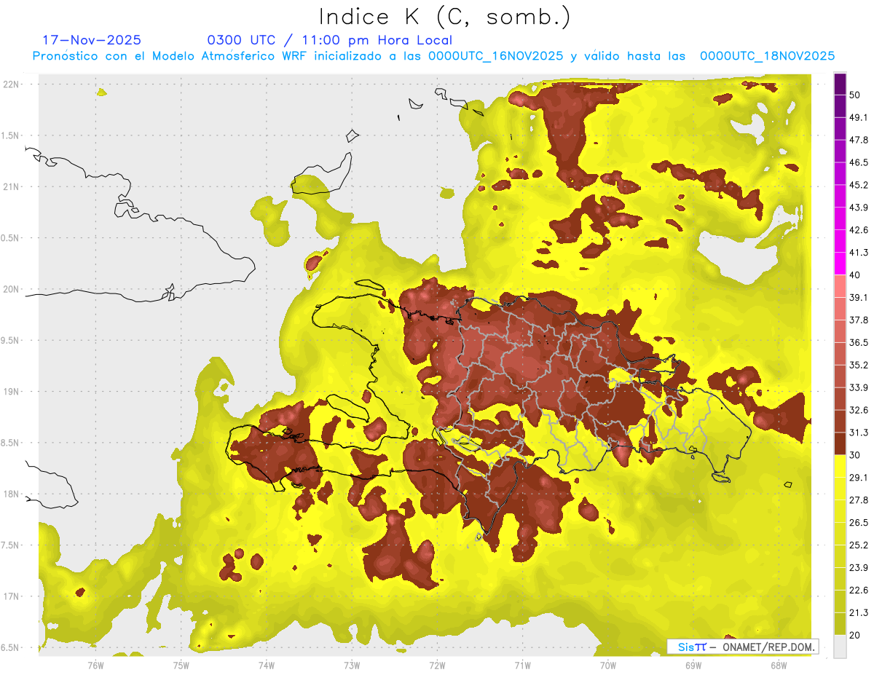Click the "69W" longitude label

tap(693, 666)
